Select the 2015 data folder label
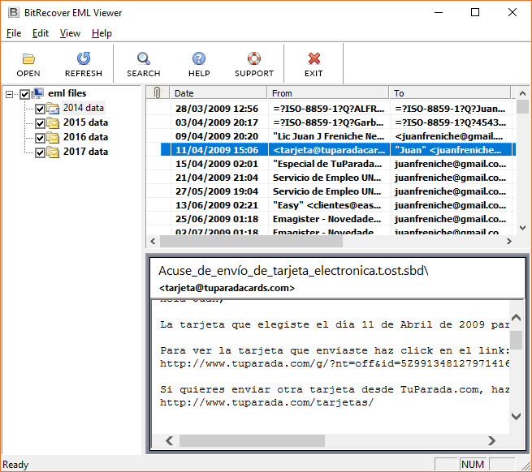This screenshot has width=532, height=472. (85, 122)
